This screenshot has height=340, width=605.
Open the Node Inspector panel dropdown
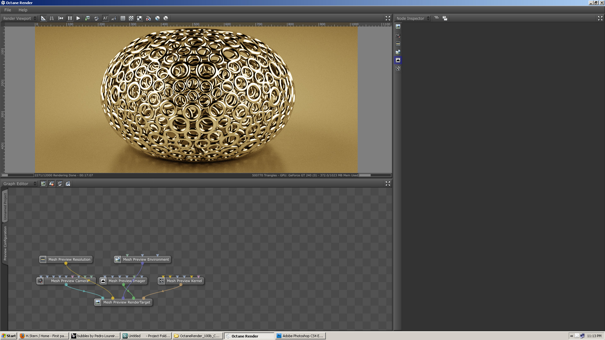413,18
